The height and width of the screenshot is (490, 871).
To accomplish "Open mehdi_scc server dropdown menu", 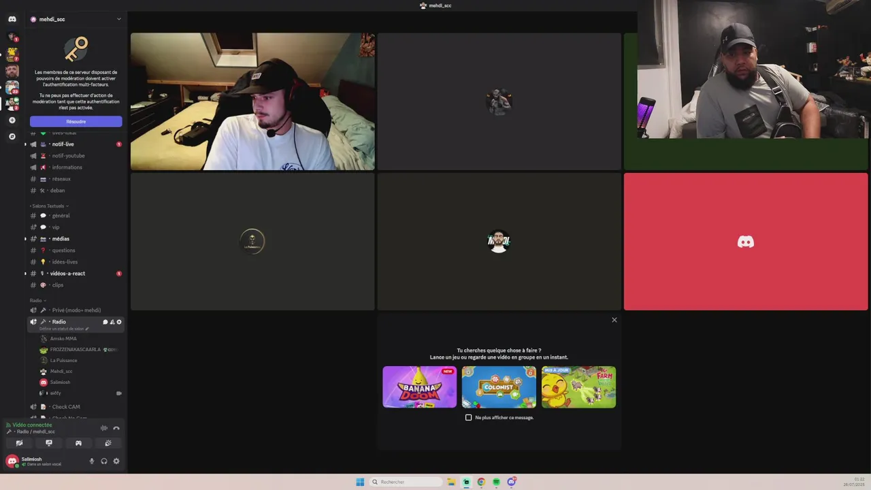I will [119, 19].
